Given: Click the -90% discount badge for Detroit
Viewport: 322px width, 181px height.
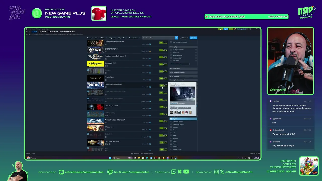Looking at the screenshot, I should pyautogui.click(x=161, y=85).
